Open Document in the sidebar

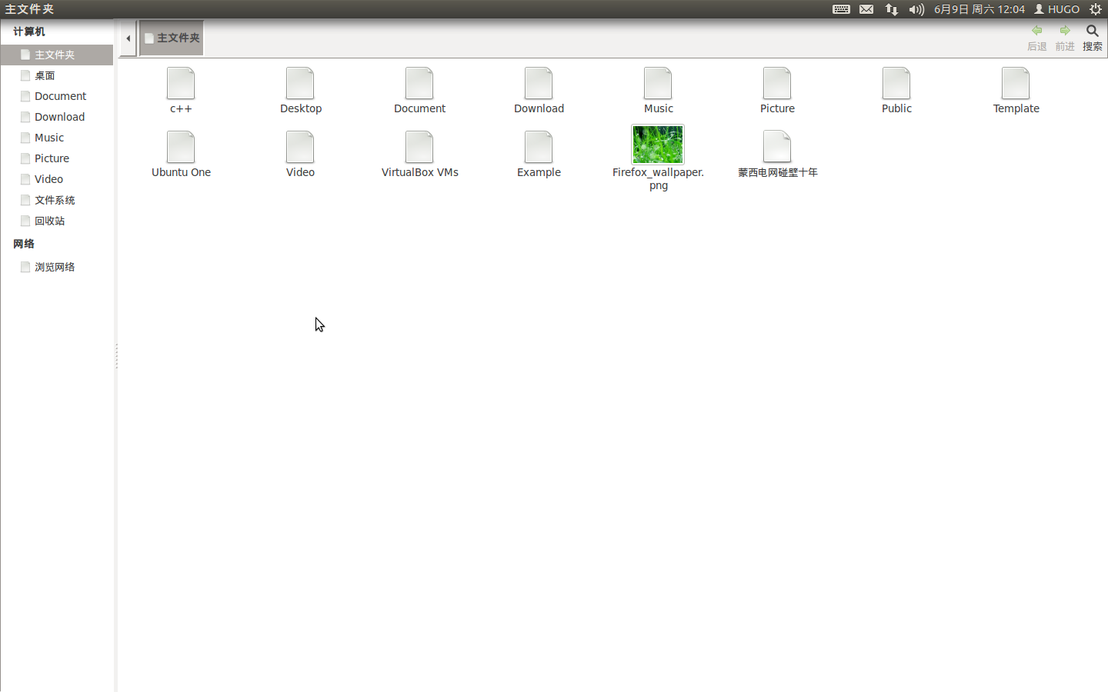[57, 96]
